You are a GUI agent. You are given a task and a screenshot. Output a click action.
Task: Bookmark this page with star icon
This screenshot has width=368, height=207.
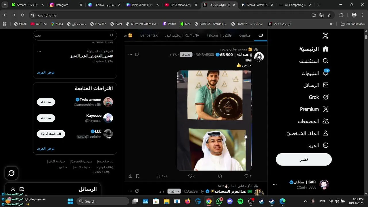329,15
